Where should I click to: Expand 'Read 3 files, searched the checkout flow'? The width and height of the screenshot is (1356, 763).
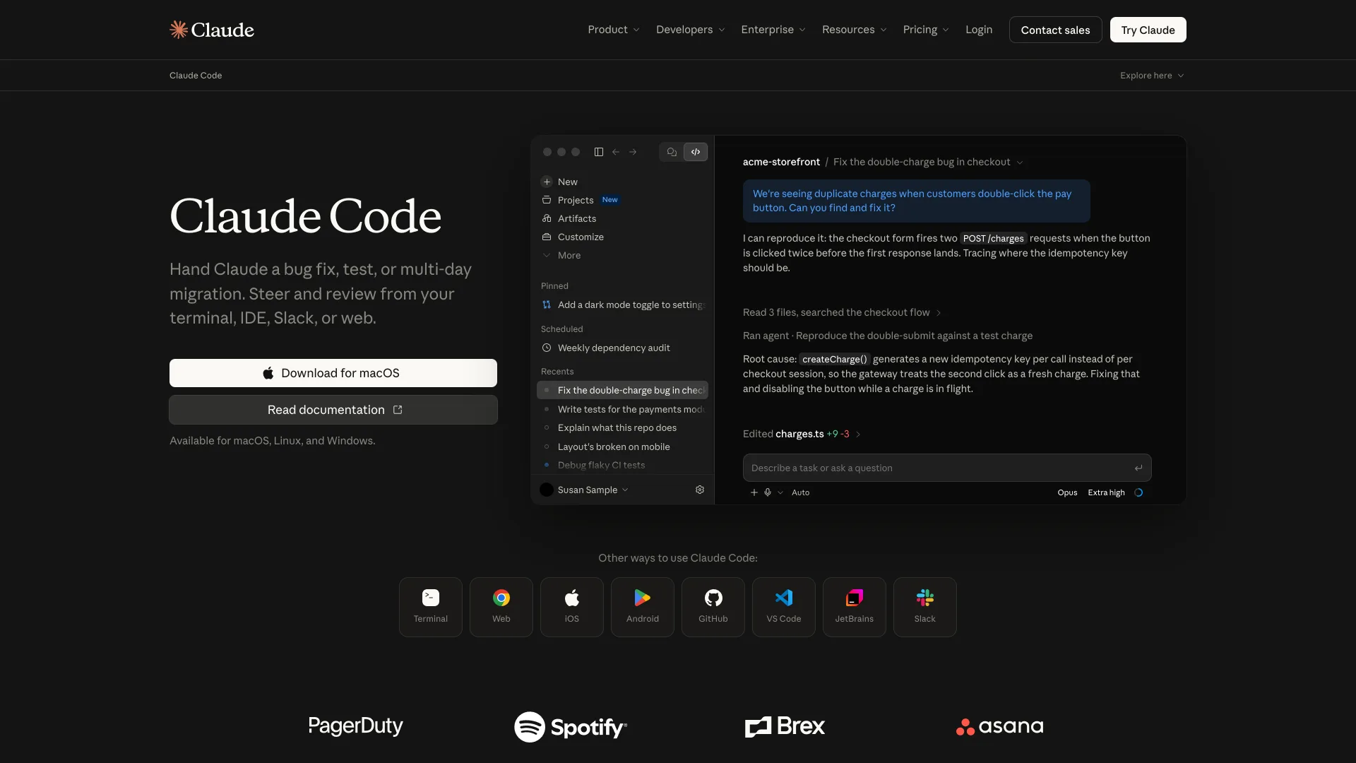[x=842, y=312]
